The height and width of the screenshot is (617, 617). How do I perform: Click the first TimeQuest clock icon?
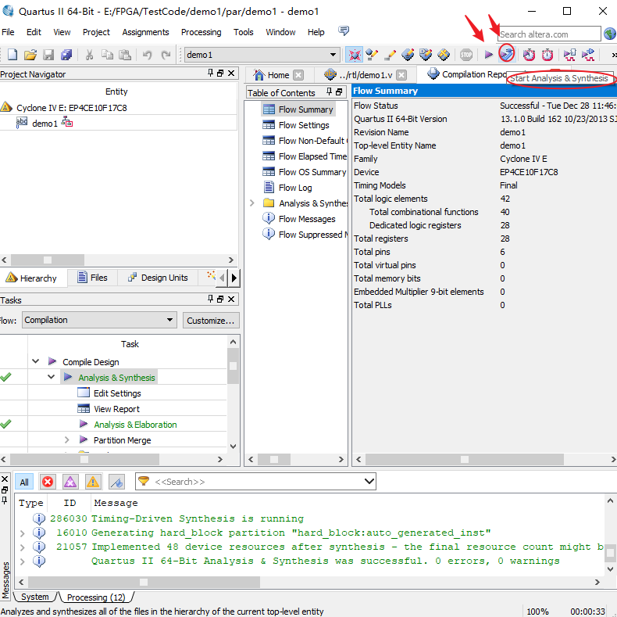tap(529, 55)
